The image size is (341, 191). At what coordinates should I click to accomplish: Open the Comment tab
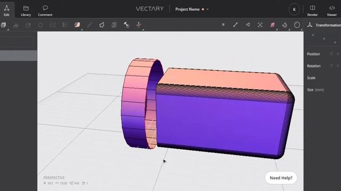(45, 11)
